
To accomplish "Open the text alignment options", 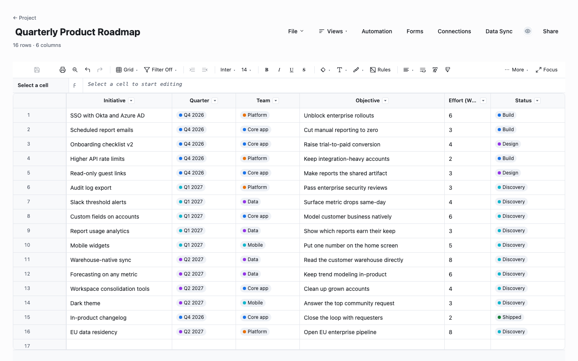I will (x=408, y=70).
